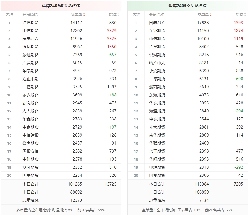Select 国泰君安 in long table rank 3
Image resolution: width=249 pixels, height=216 pixels.
[x=30, y=39]
